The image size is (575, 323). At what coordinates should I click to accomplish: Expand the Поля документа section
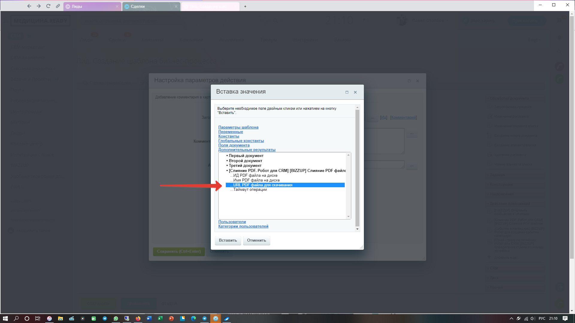[x=234, y=145]
